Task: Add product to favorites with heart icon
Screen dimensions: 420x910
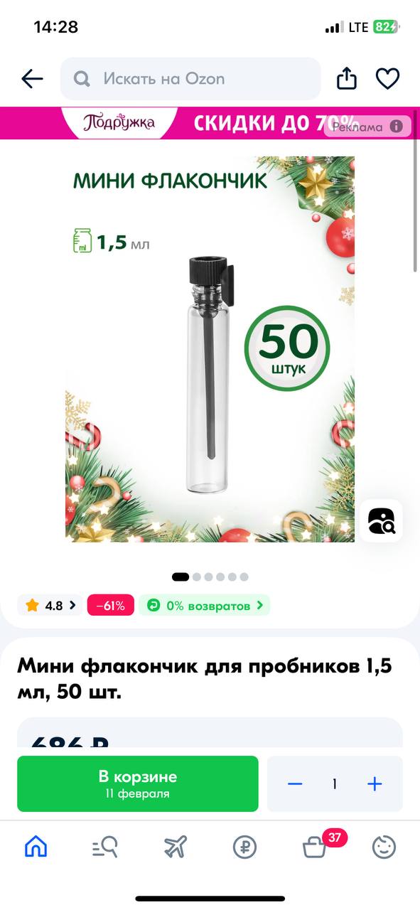Action: 388,79
